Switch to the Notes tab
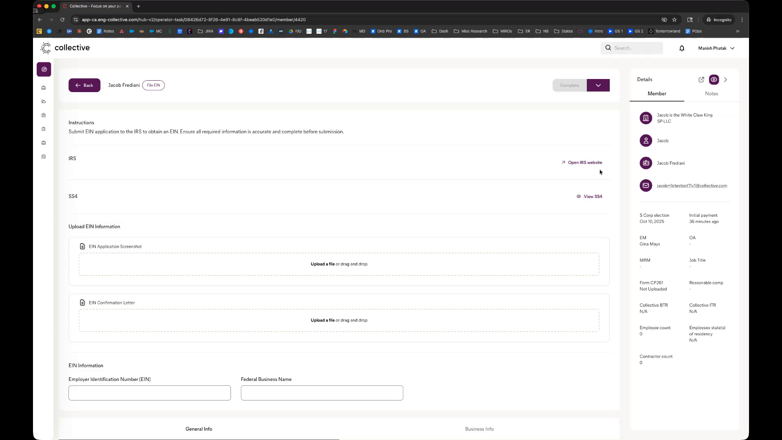782x440 pixels. [x=711, y=94]
